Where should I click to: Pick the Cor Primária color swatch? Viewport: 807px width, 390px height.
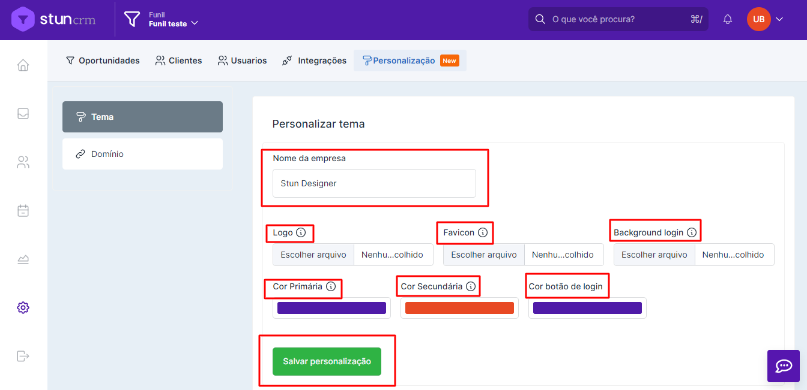point(331,308)
